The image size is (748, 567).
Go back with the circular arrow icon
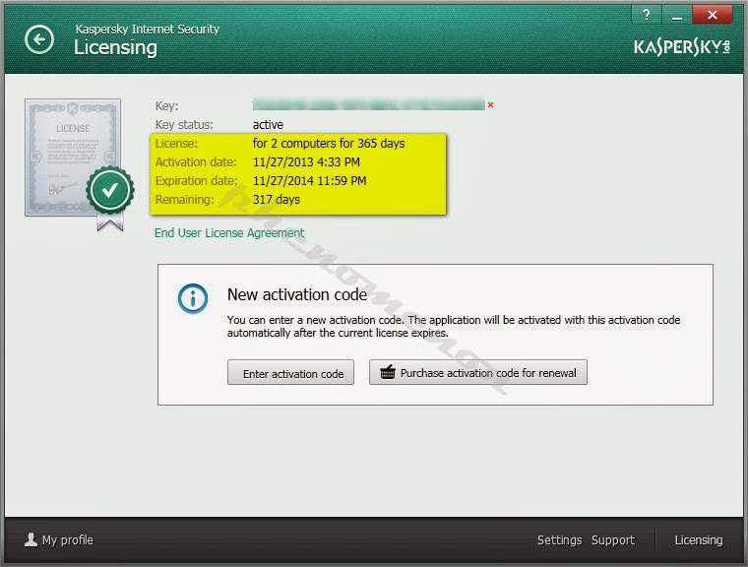tap(39, 39)
